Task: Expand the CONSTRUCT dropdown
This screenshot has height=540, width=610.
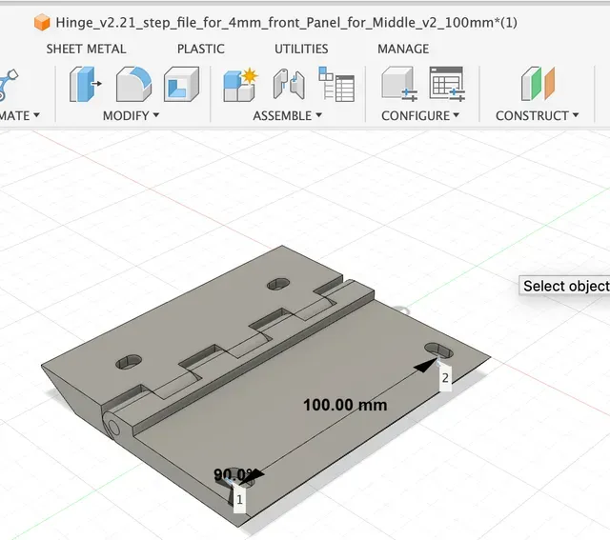Action: [537, 115]
